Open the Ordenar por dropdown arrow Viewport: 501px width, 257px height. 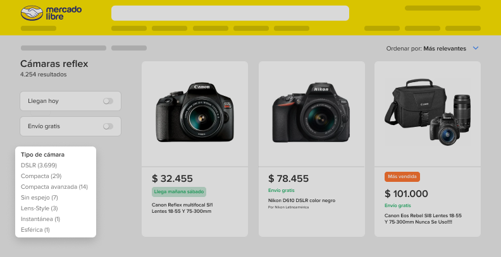476,48
